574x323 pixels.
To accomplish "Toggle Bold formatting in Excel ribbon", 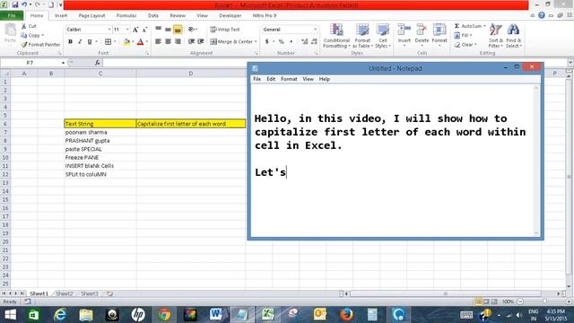I will point(70,42).
